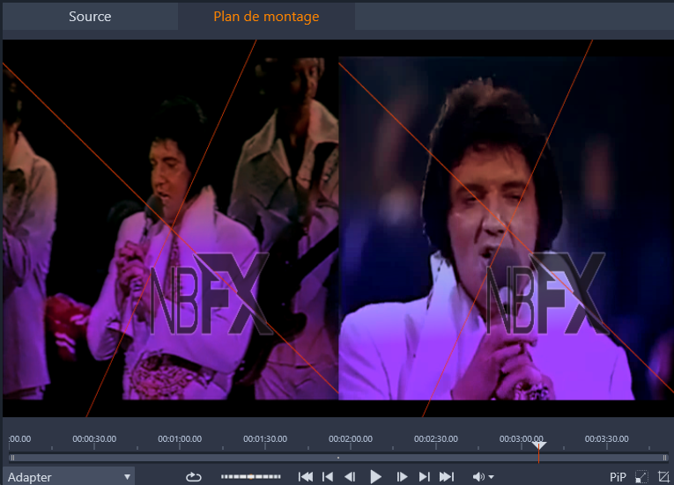Click the right preview video frame

507,228
